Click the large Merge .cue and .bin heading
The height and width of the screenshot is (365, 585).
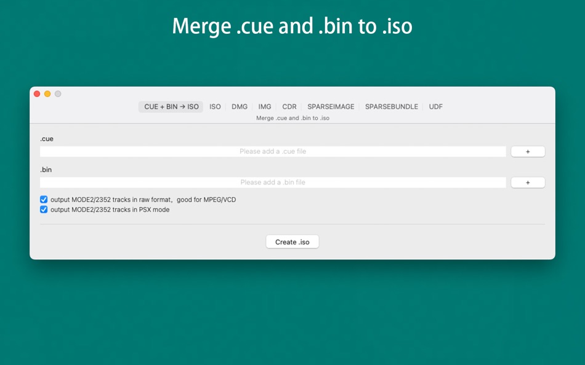(x=292, y=26)
